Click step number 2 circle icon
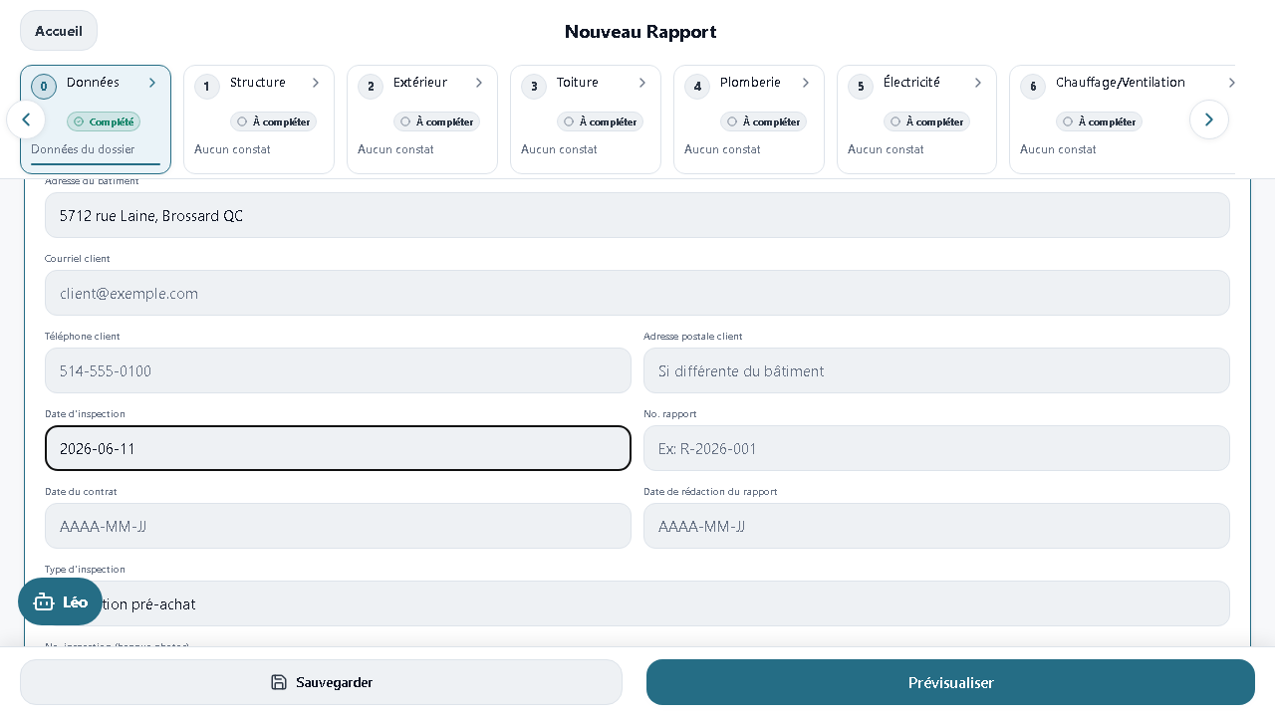The height and width of the screenshot is (717, 1275). pyautogui.click(x=371, y=87)
